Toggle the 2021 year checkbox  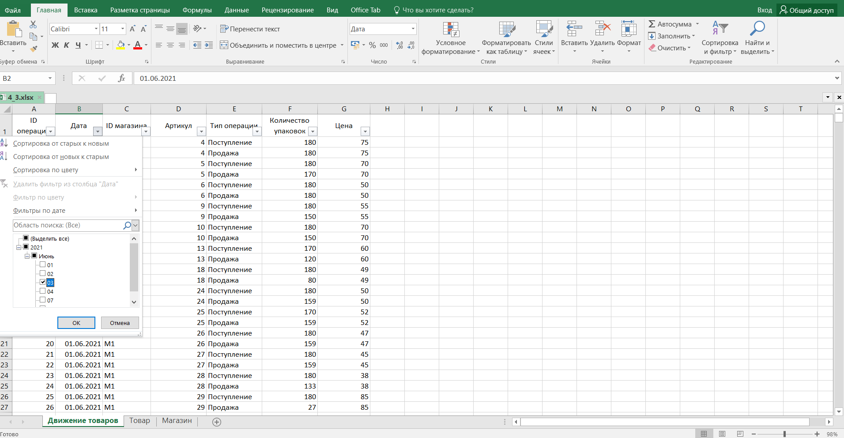[x=26, y=247]
